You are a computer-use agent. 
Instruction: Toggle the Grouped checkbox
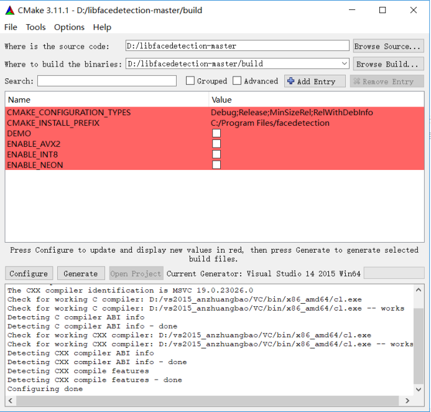(x=190, y=81)
